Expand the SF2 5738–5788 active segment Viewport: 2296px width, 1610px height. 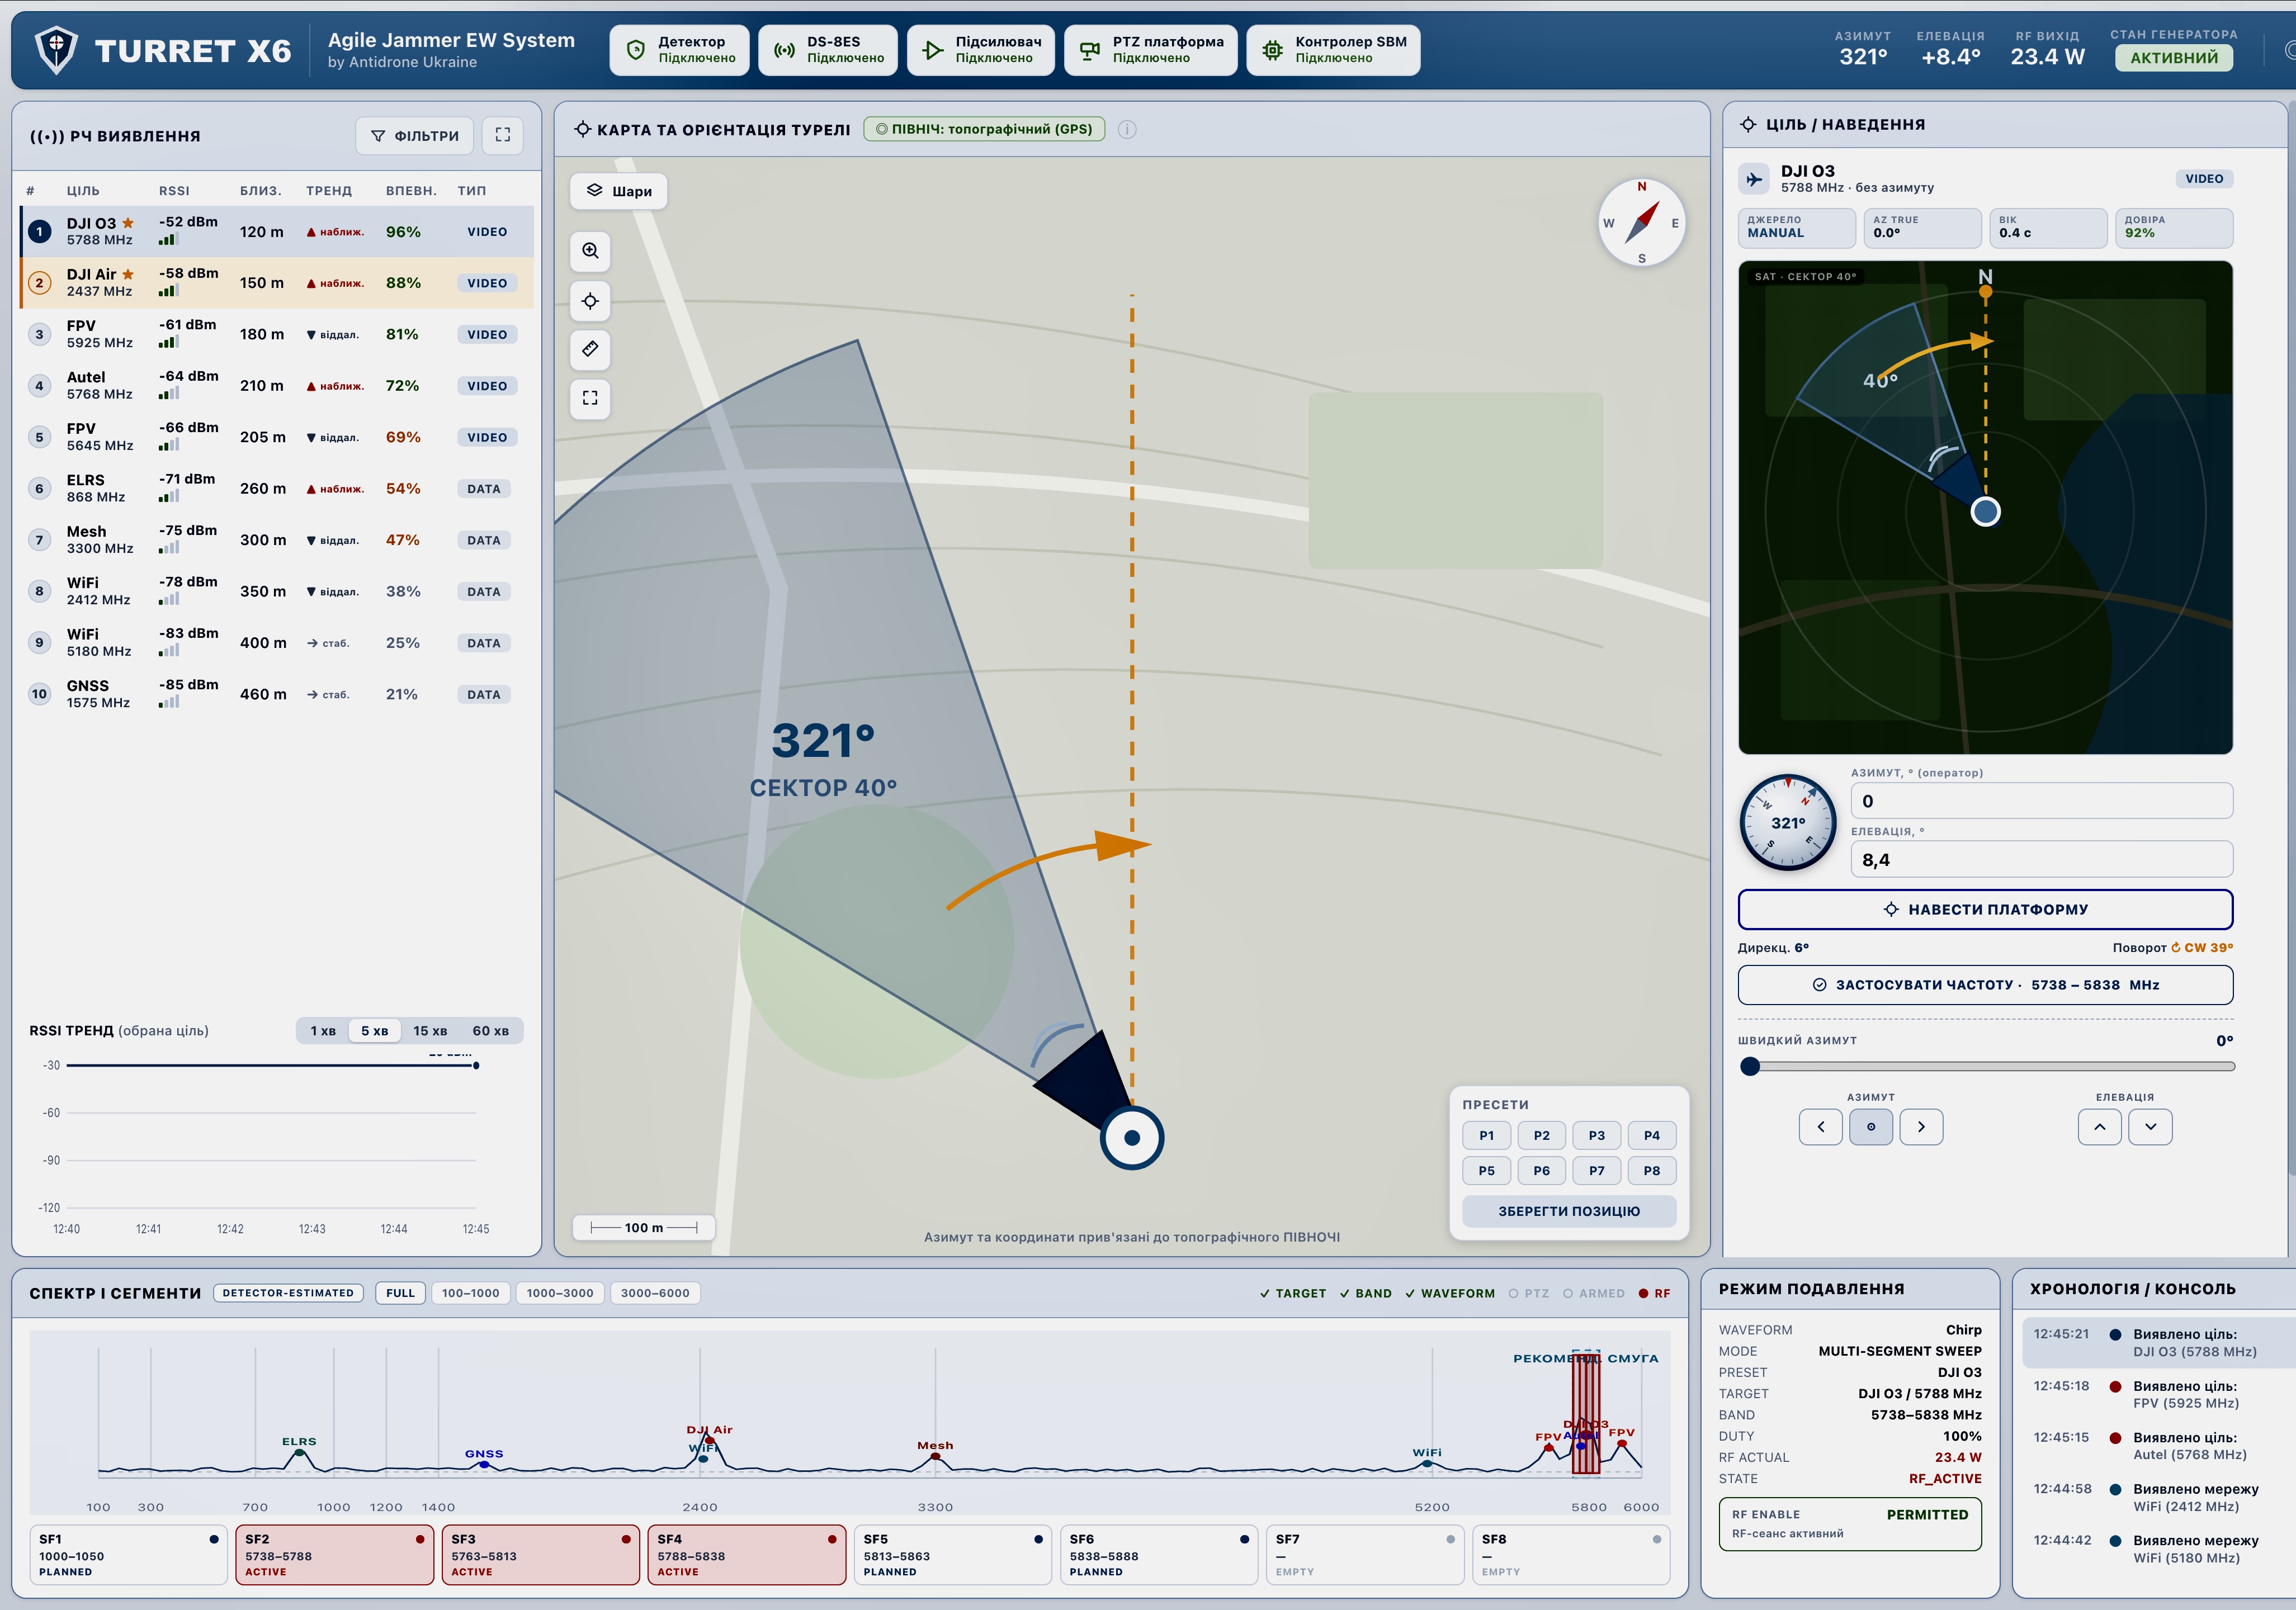[x=334, y=1554]
